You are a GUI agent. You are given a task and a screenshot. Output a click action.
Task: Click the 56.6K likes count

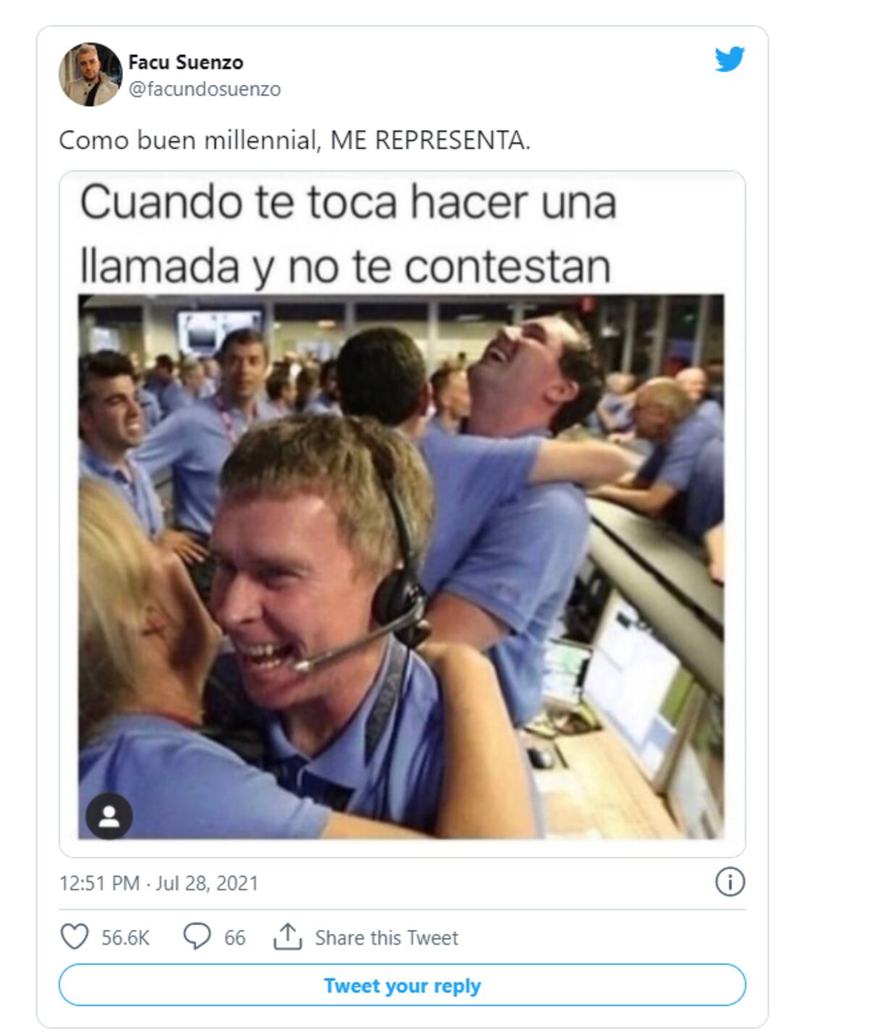(x=125, y=938)
